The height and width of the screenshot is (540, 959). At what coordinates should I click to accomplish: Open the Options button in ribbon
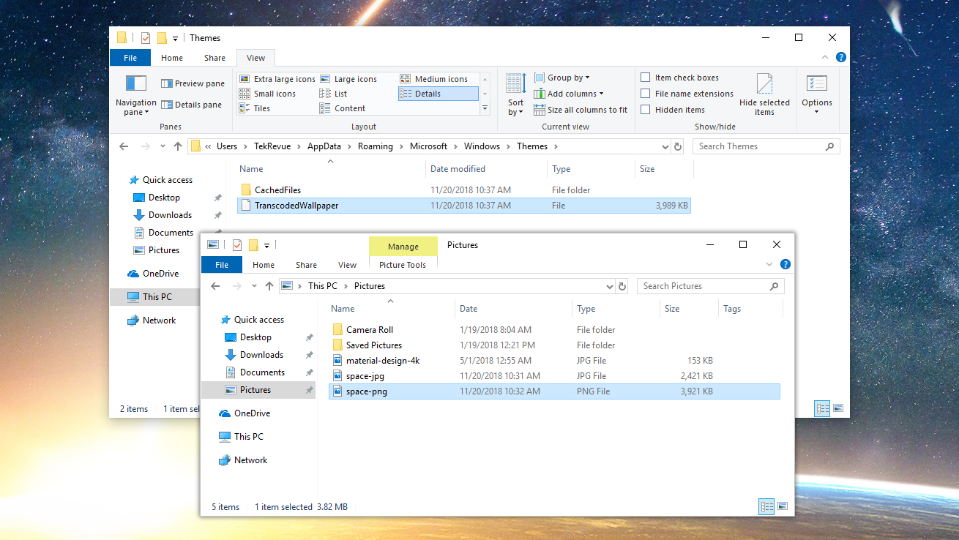[x=817, y=94]
